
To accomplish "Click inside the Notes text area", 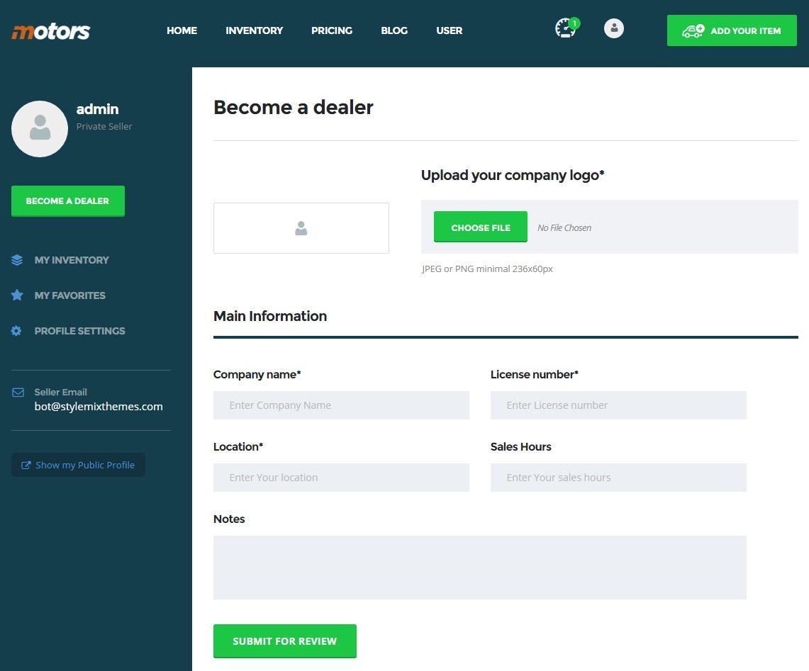I will pyautogui.click(x=480, y=568).
